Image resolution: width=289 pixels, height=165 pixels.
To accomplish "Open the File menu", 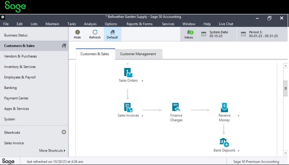I will click(6, 24).
